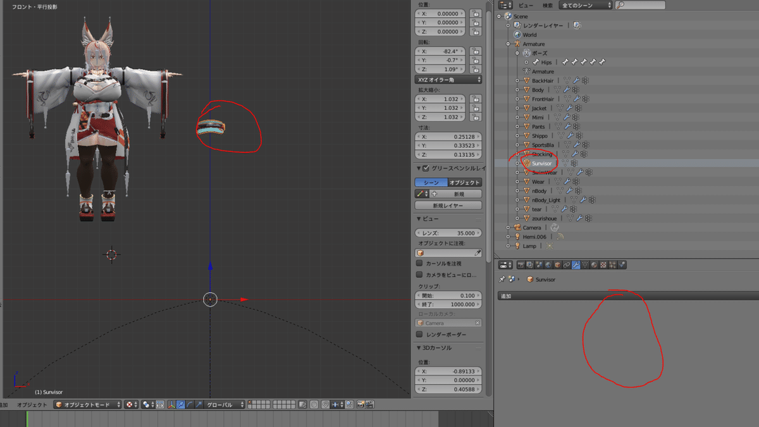Click the translate manipulator icon in 3D header
Image resolution: width=759 pixels, height=427 pixels.
tap(180, 404)
